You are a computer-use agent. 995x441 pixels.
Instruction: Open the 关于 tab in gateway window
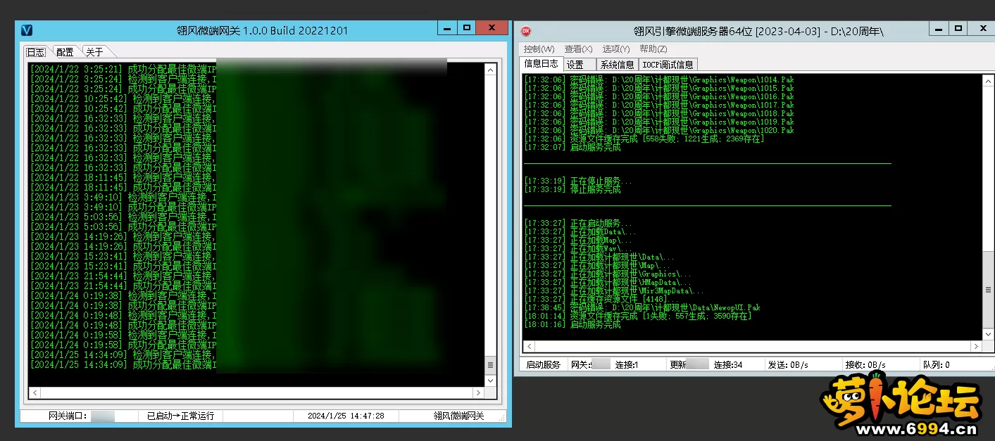pos(94,52)
